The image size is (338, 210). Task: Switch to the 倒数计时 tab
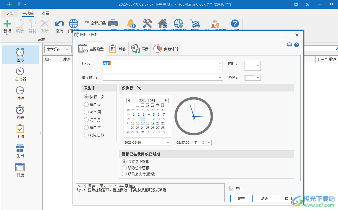coord(166,49)
